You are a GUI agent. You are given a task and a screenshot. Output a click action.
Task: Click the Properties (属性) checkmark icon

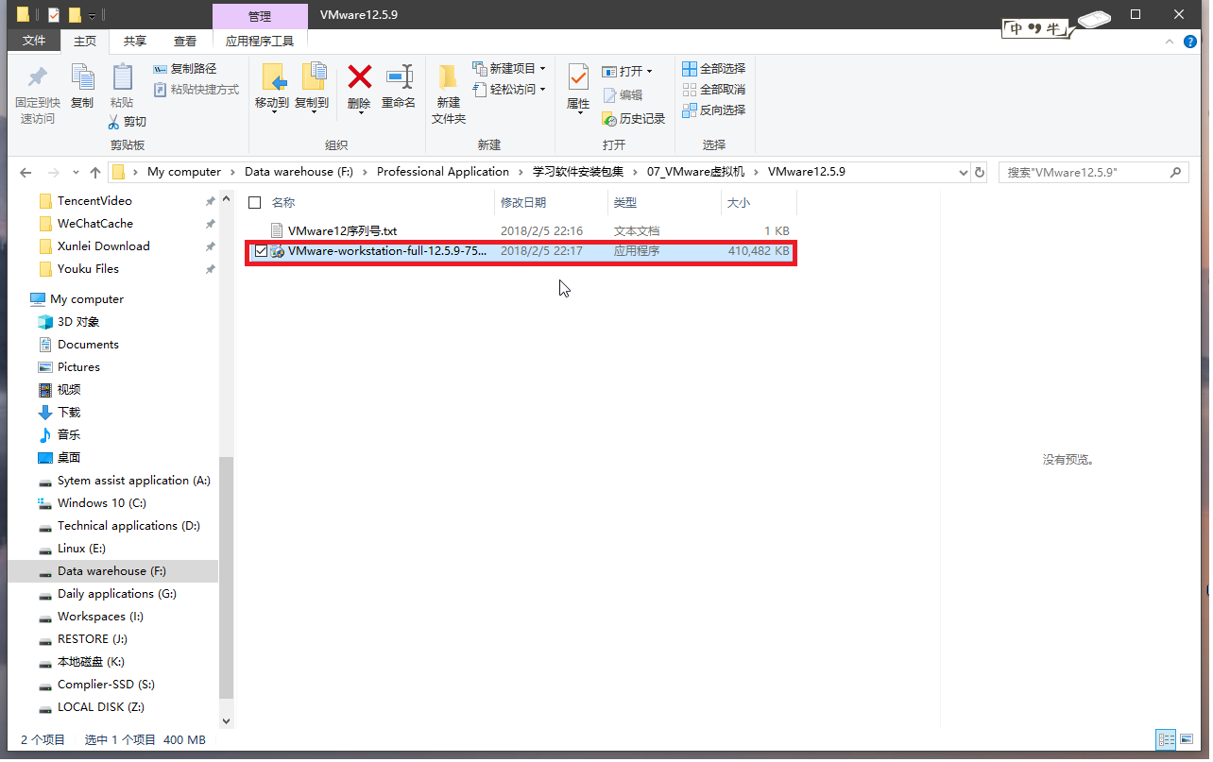pos(578,77)
